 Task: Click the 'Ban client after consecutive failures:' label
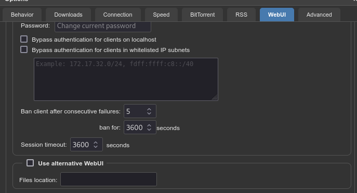71,111
